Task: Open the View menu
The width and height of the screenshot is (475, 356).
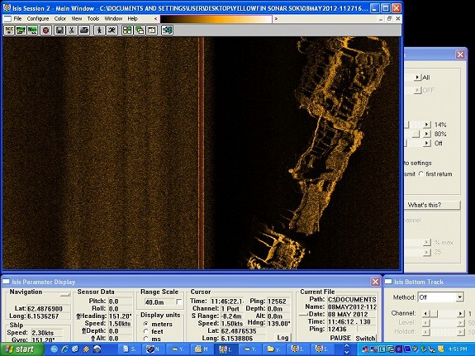Action: [x=77, y=19]
